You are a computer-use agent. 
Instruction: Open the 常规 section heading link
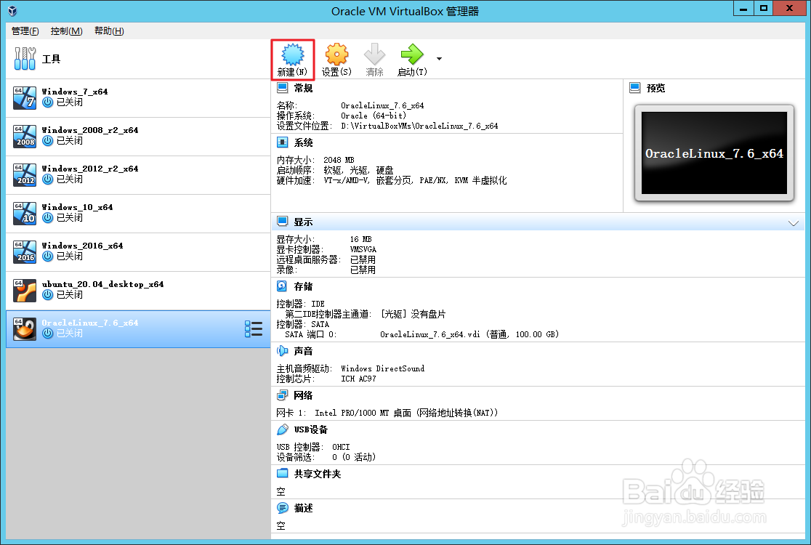click(x=303, y=88)
